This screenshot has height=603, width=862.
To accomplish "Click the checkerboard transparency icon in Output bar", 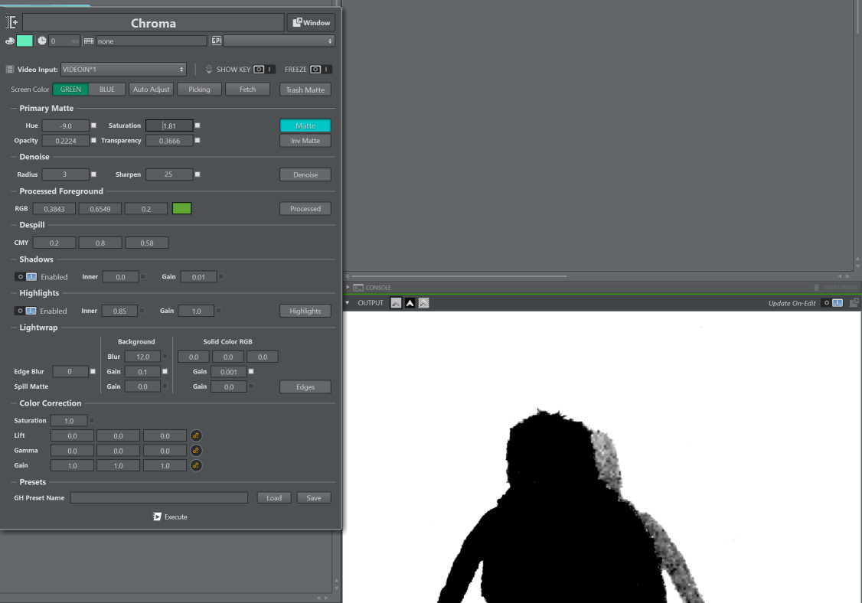I will pos(423,303).
